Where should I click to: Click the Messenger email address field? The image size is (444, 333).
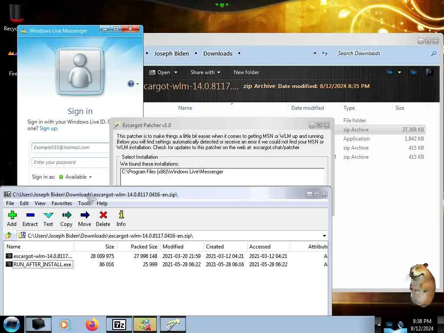pos(71,147)
